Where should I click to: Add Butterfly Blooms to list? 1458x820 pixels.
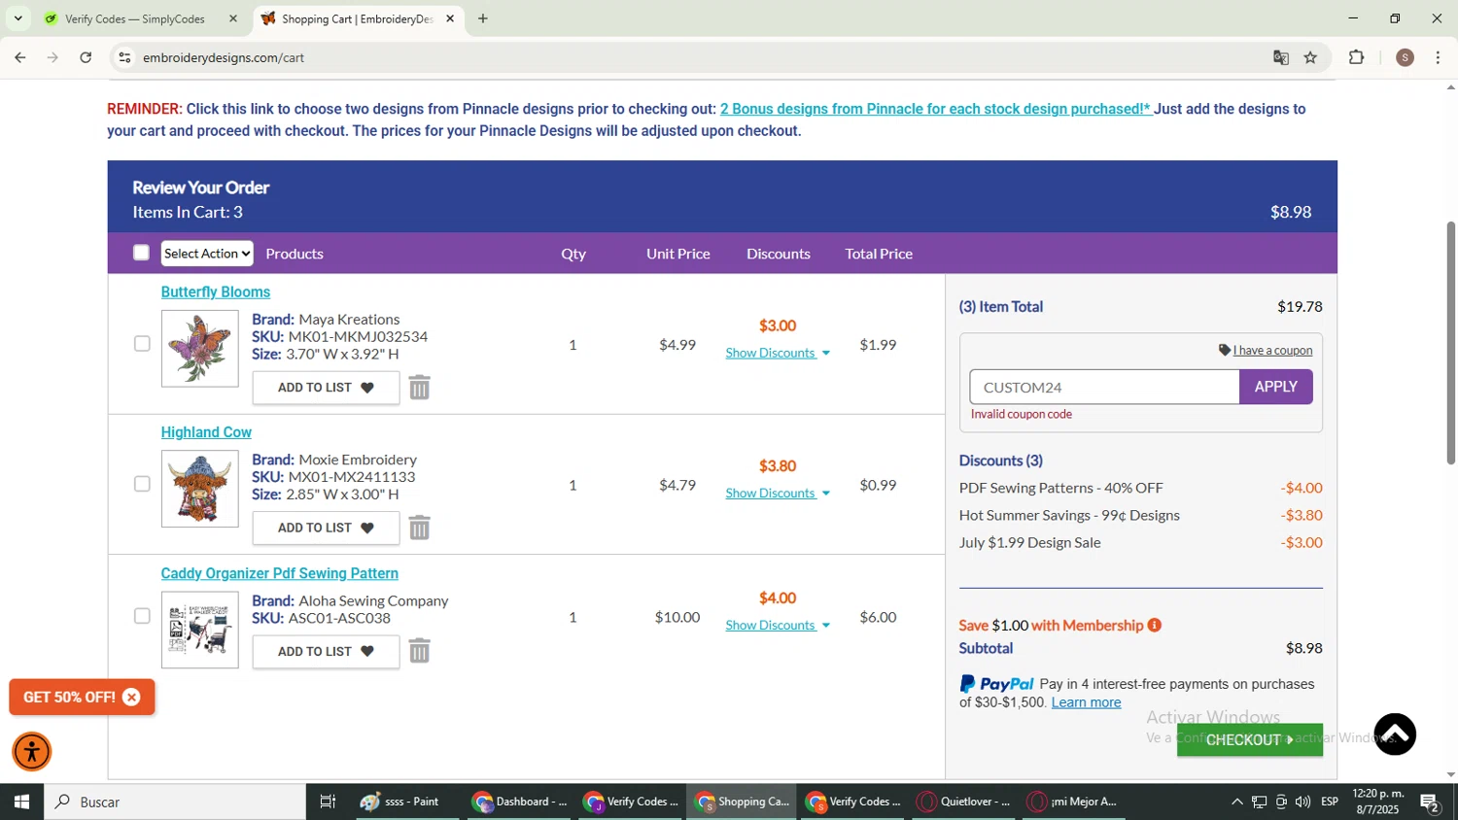[326, 388]
